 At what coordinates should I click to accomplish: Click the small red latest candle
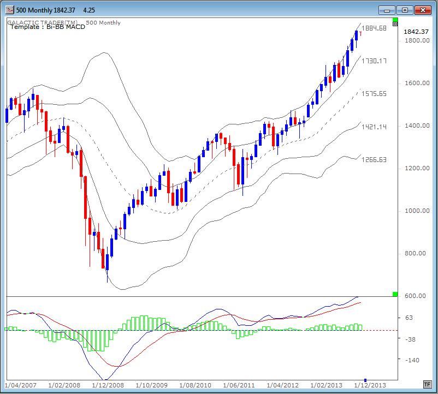(360, 34)
